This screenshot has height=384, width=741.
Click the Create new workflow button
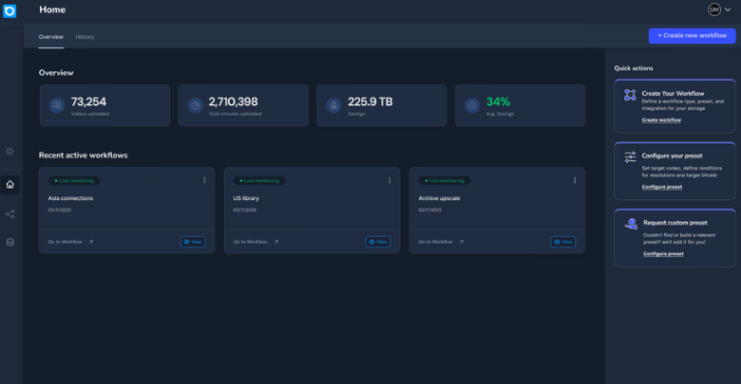point(692,35)
